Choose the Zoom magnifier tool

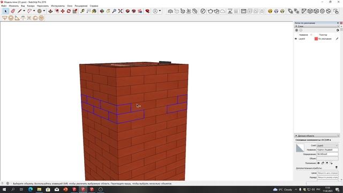(x=114, y=11)
